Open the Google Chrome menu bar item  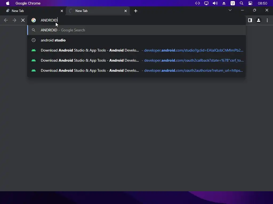(28, 3)
